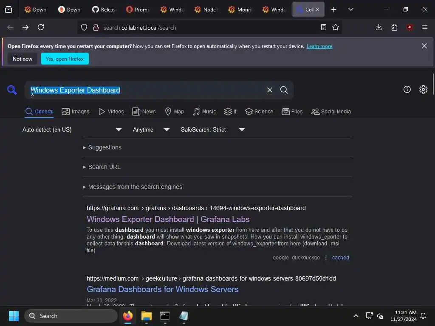
Task: Click the page vertical scrollbar
Action: [433, 84]
